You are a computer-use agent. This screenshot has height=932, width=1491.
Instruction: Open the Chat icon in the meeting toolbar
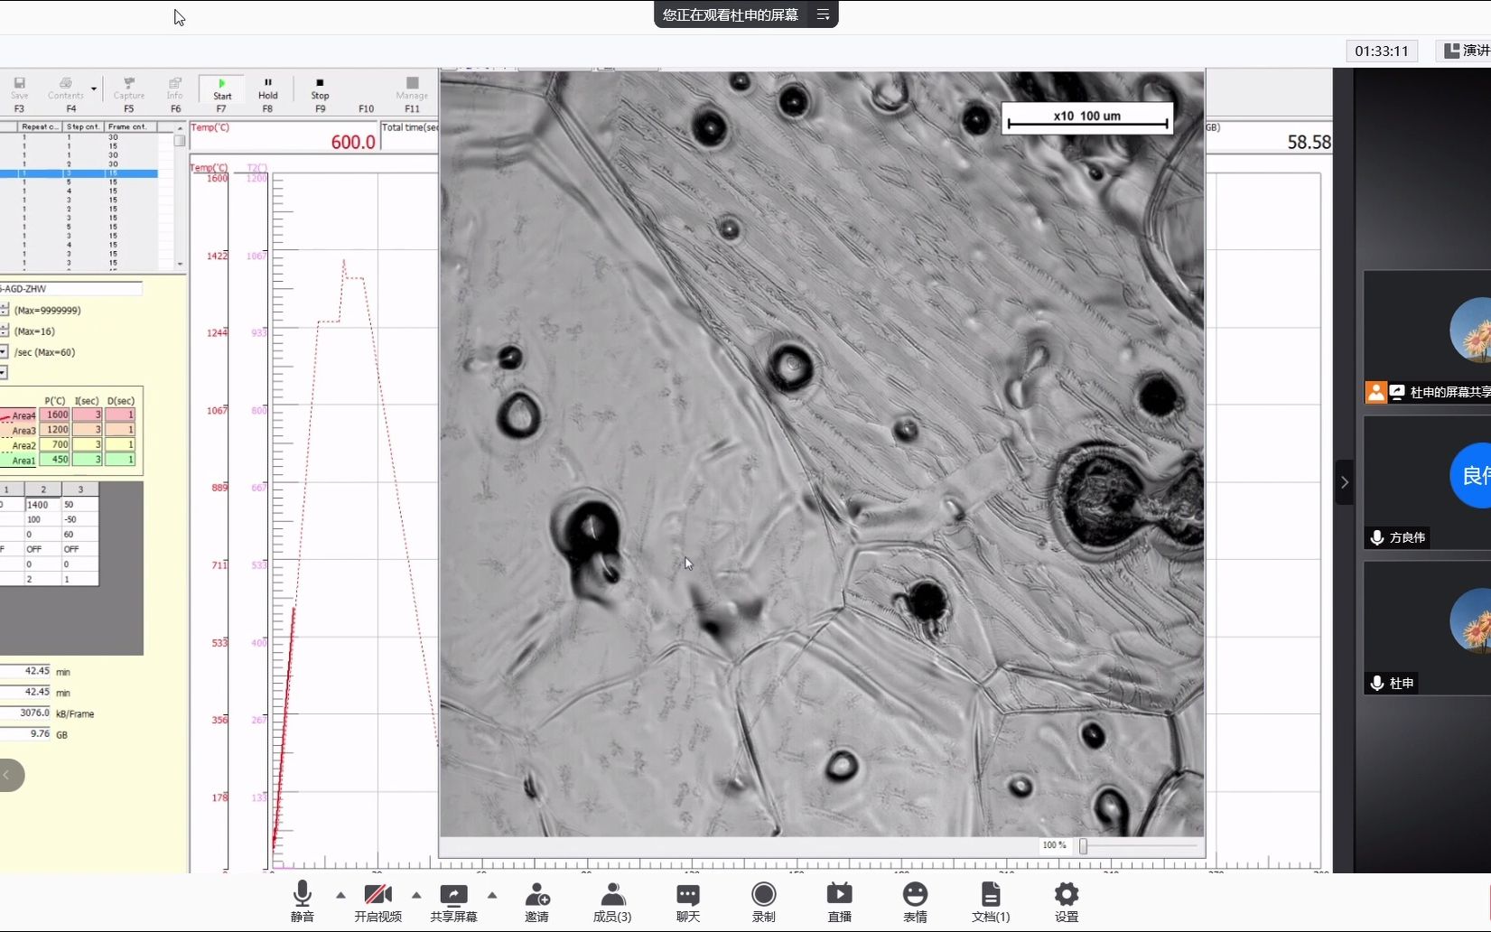(x=688, y=901)
